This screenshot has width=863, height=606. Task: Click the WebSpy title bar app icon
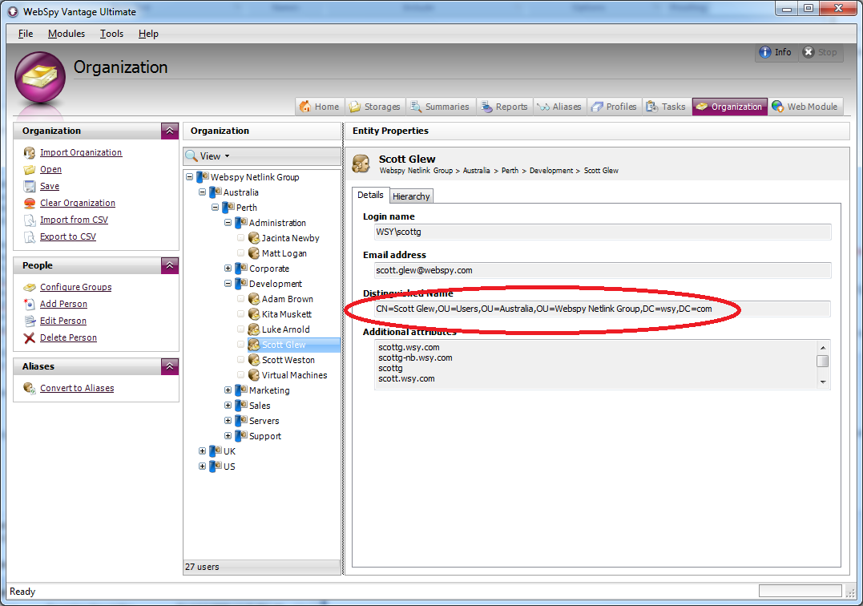pyautogui.click(x=13, y=11)
